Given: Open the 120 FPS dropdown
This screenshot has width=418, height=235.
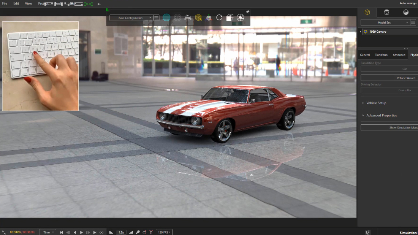Looking at the screenshot, I should [164, 232].
